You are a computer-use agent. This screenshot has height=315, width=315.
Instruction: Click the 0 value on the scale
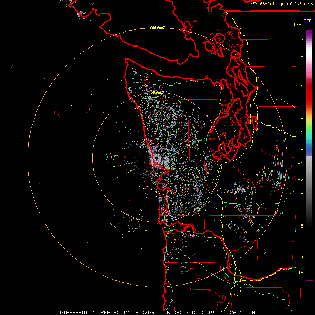pos(302,148)
